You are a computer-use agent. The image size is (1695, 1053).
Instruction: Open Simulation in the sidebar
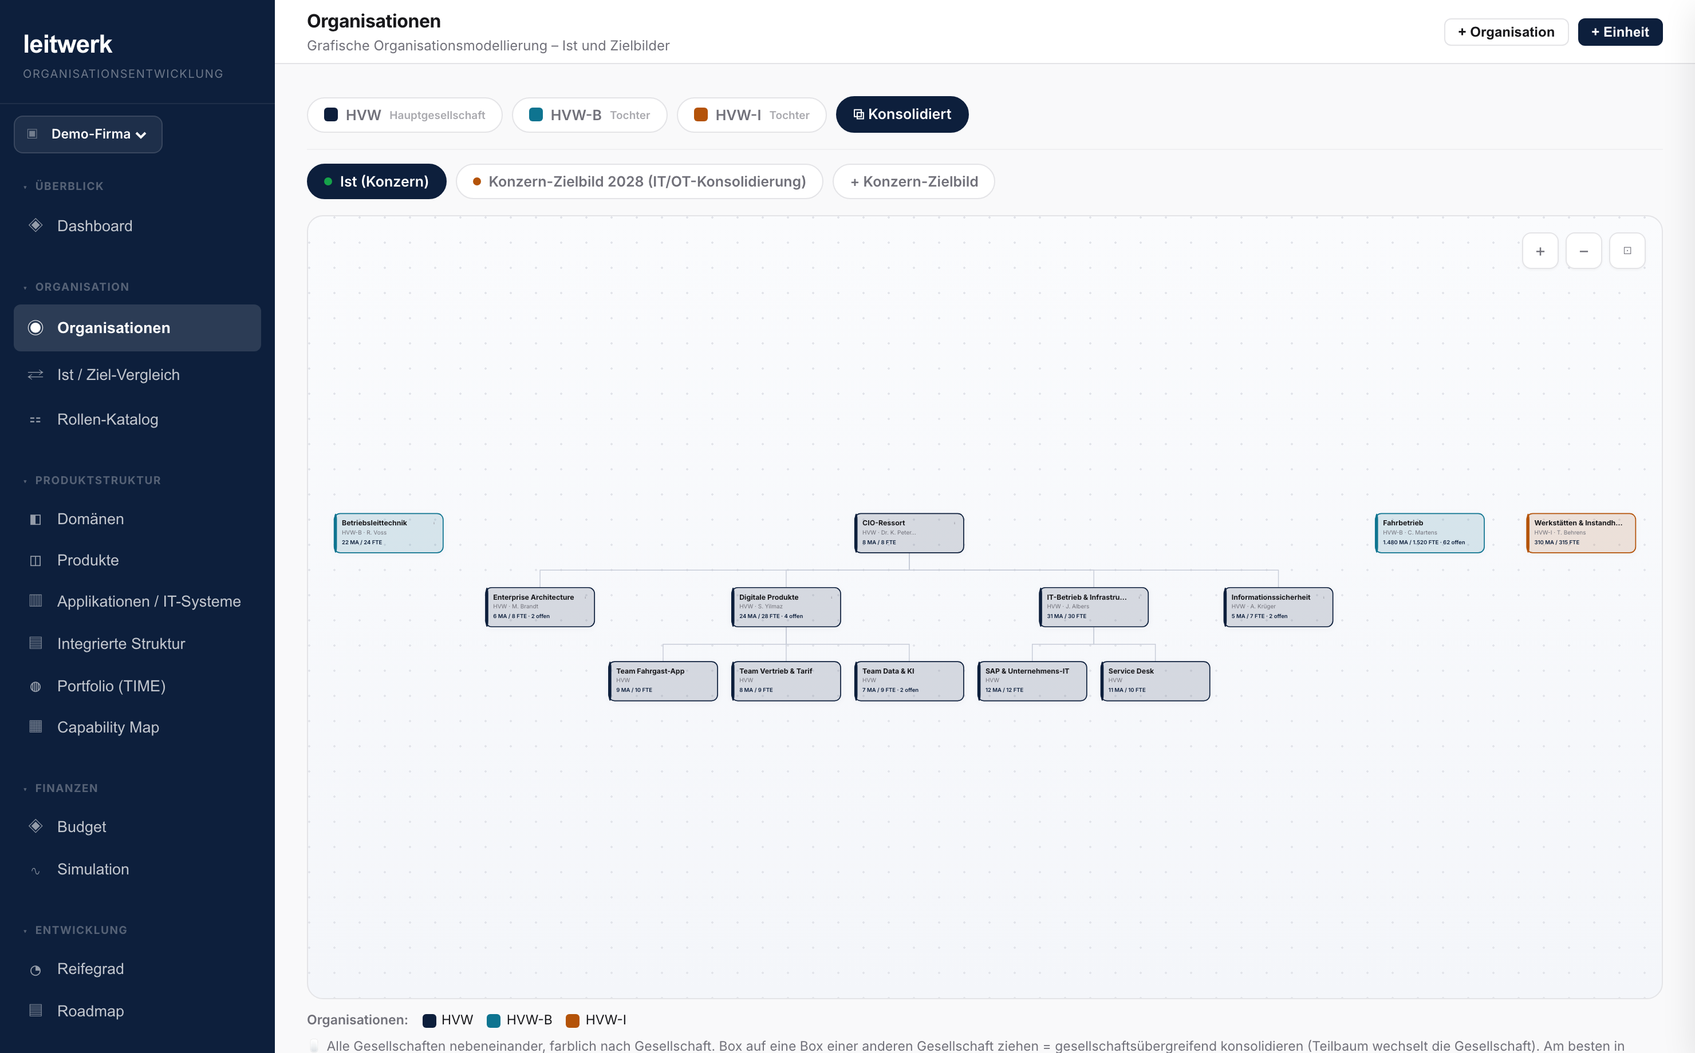click(x=137, y=869)
